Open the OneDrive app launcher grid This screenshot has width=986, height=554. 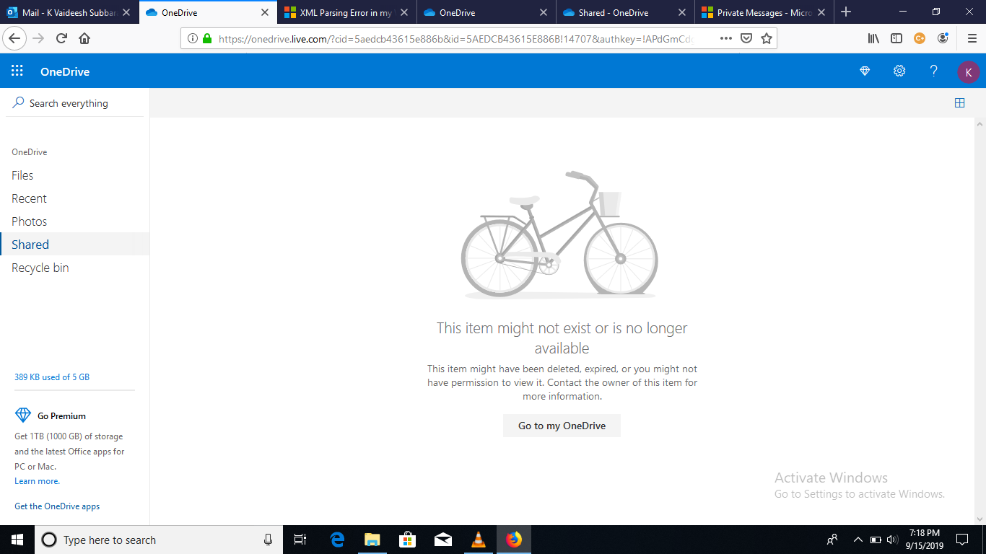tap(17, 71)
